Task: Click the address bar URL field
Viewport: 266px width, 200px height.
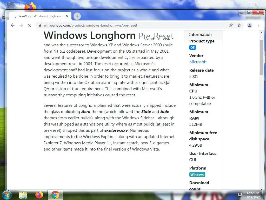Action: coord(132,25)
